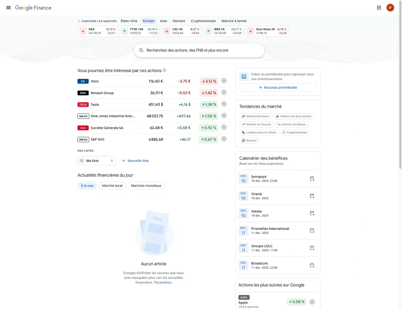Create a Nouvelle liste
This screenshot has height=309, width=402.
pos(135,161)
